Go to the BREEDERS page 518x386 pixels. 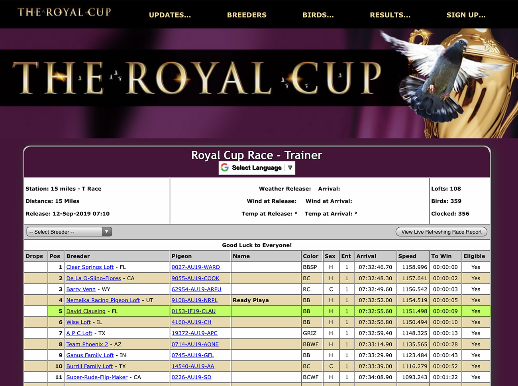pos(247,15)
